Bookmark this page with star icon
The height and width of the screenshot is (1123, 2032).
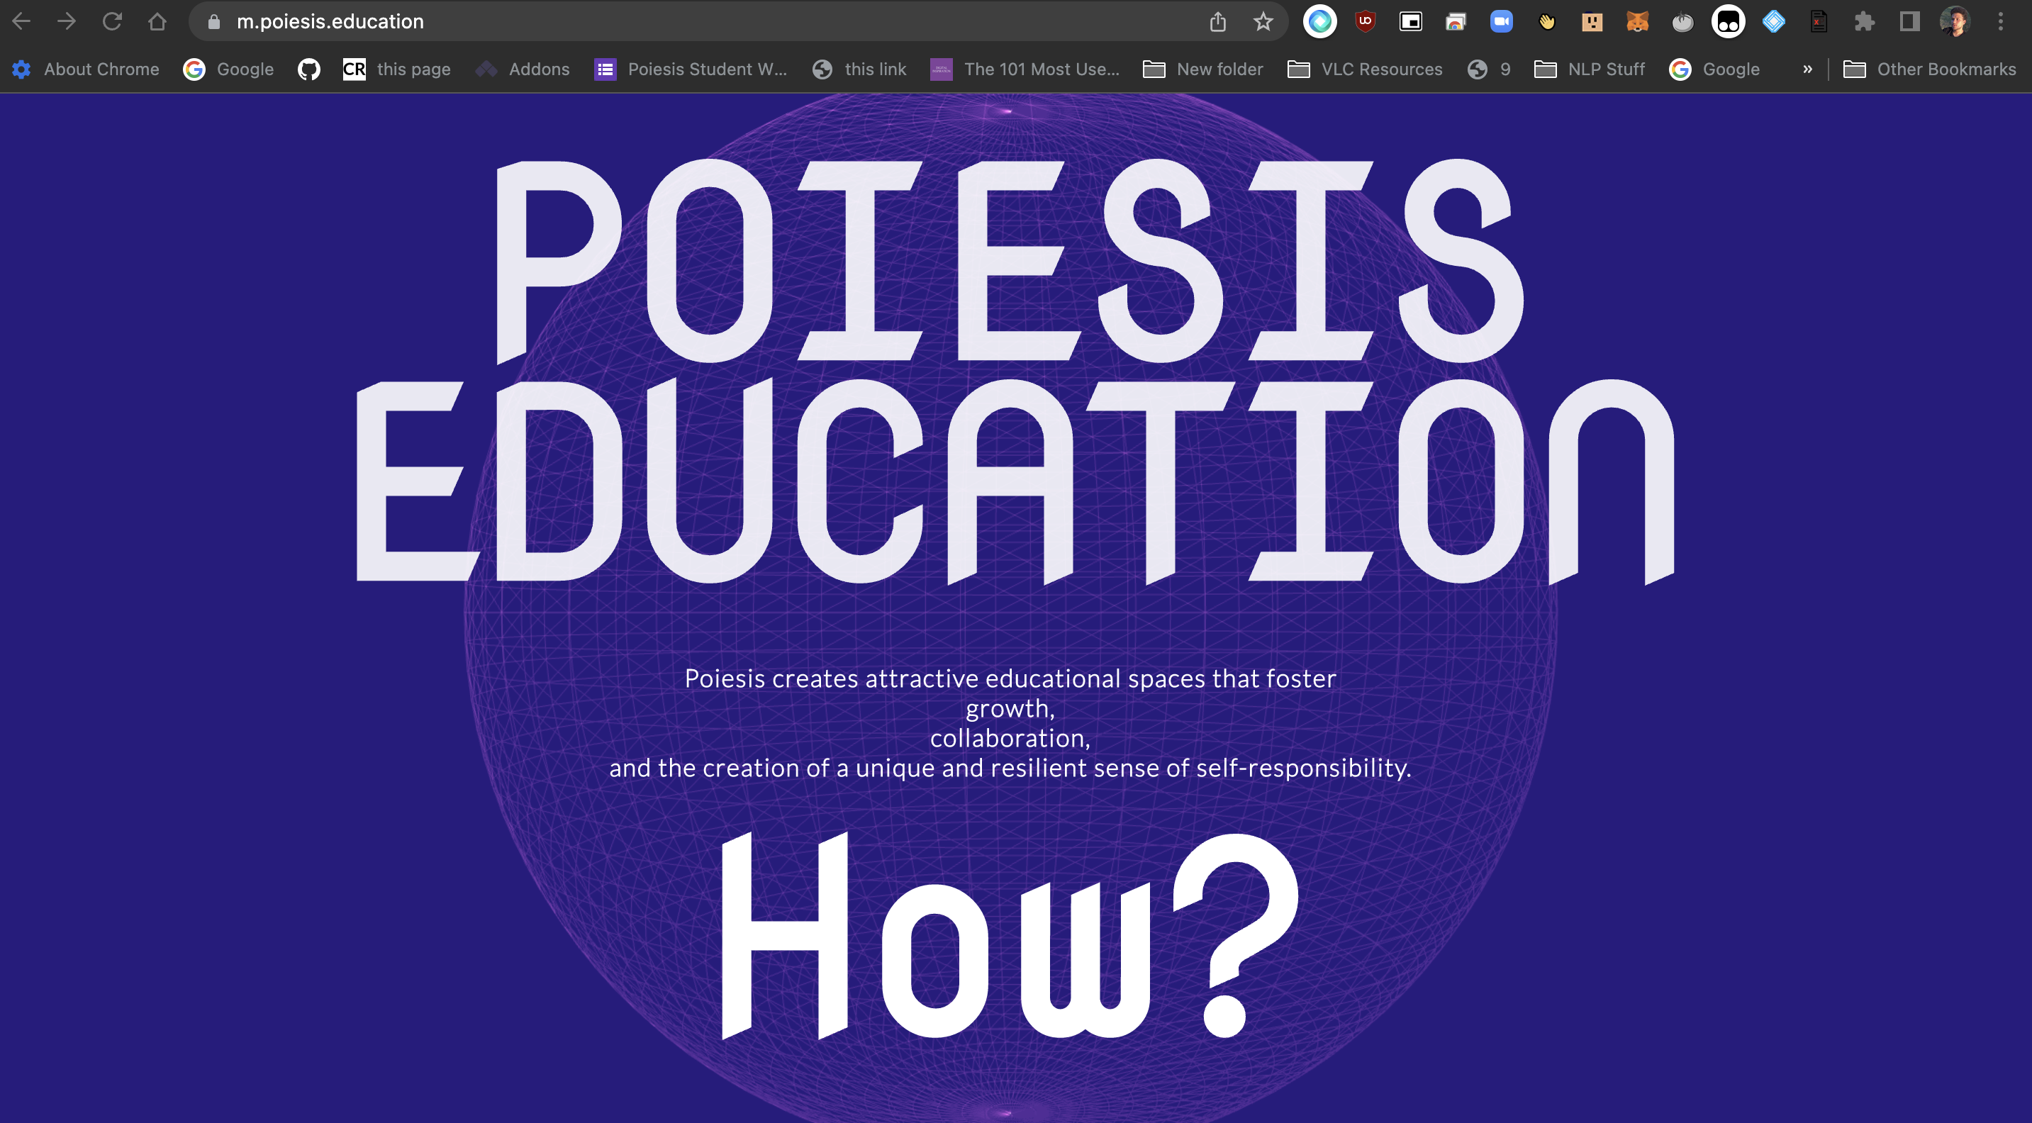point(1263,21)
